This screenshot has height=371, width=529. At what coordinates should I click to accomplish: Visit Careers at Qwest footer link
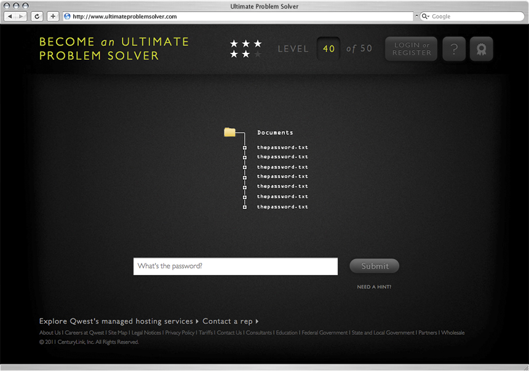tap(84, 332)
